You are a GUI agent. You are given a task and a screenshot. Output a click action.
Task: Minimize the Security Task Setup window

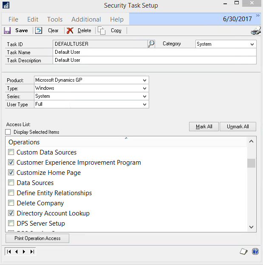tap(225, 3)
